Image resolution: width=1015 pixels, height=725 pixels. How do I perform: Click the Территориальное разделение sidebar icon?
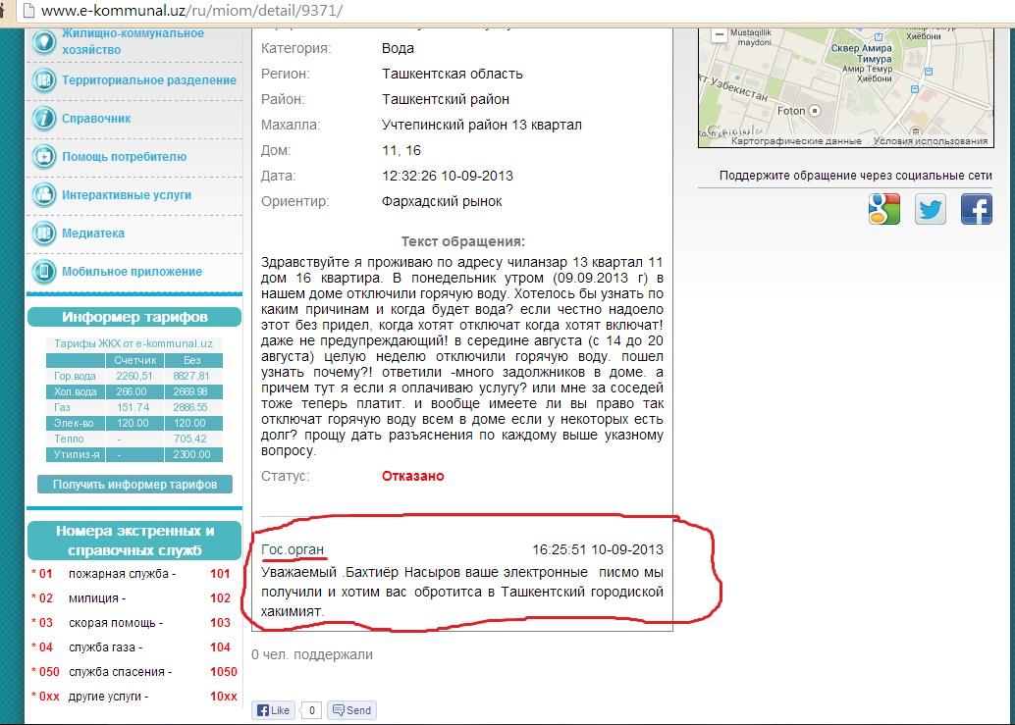44,80
